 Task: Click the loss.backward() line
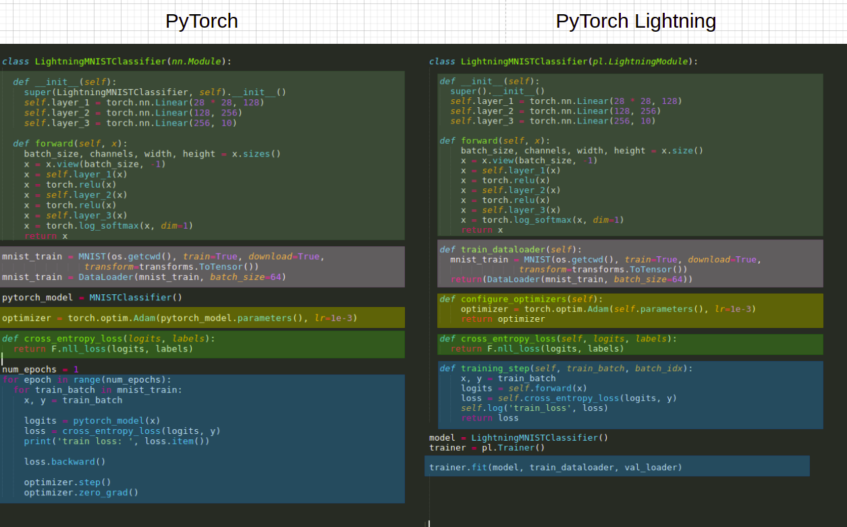65,462
